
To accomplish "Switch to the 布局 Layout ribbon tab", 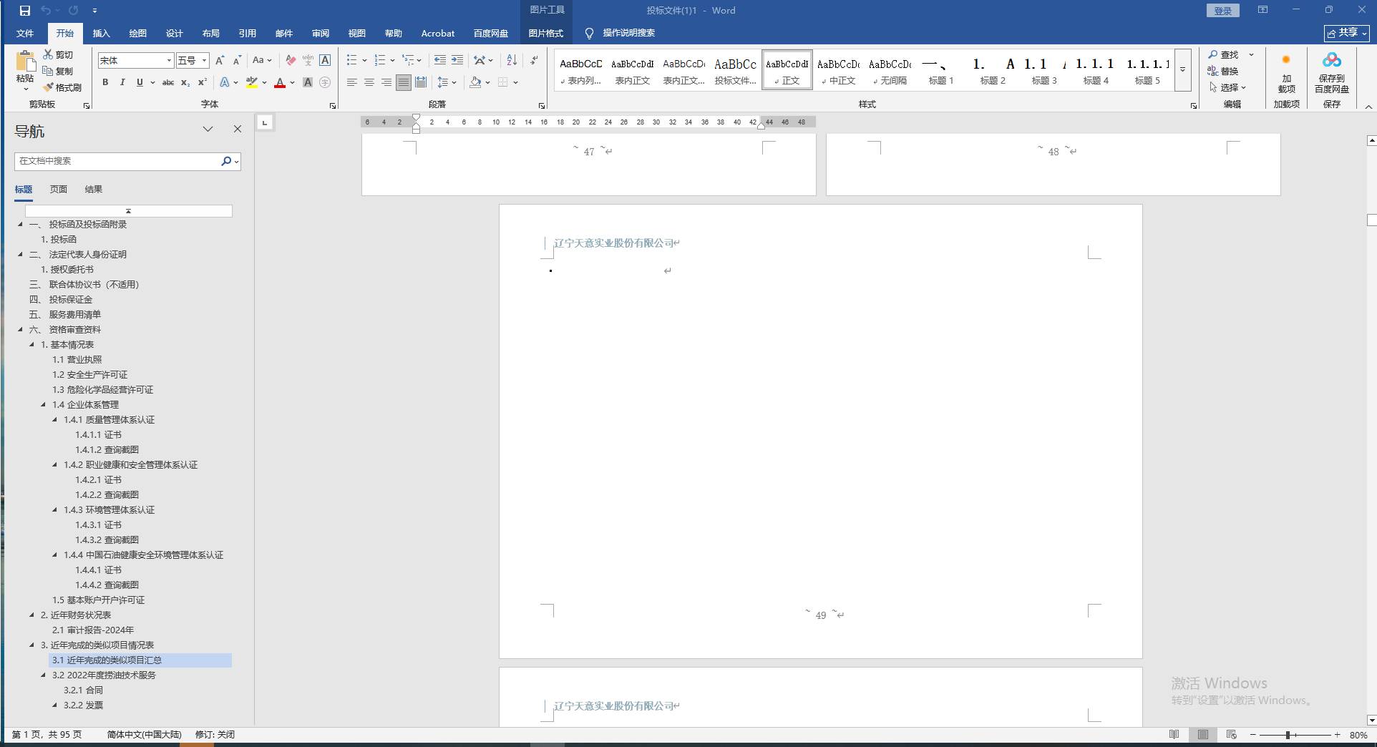I will point(211,33).
